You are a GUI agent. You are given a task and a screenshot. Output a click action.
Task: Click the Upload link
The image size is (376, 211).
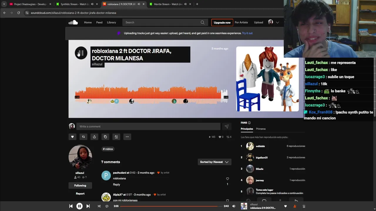[x=258, y=22]
